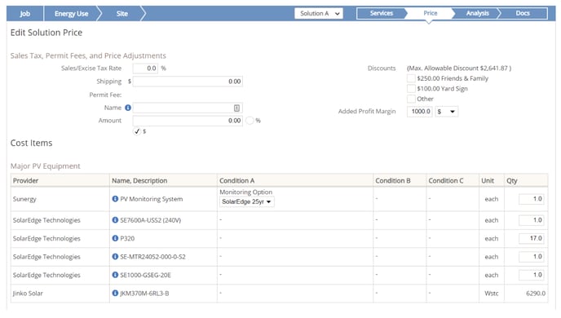Click the Sales/Excise Tax Rate field
561x318 pixels.
(145, 68)
